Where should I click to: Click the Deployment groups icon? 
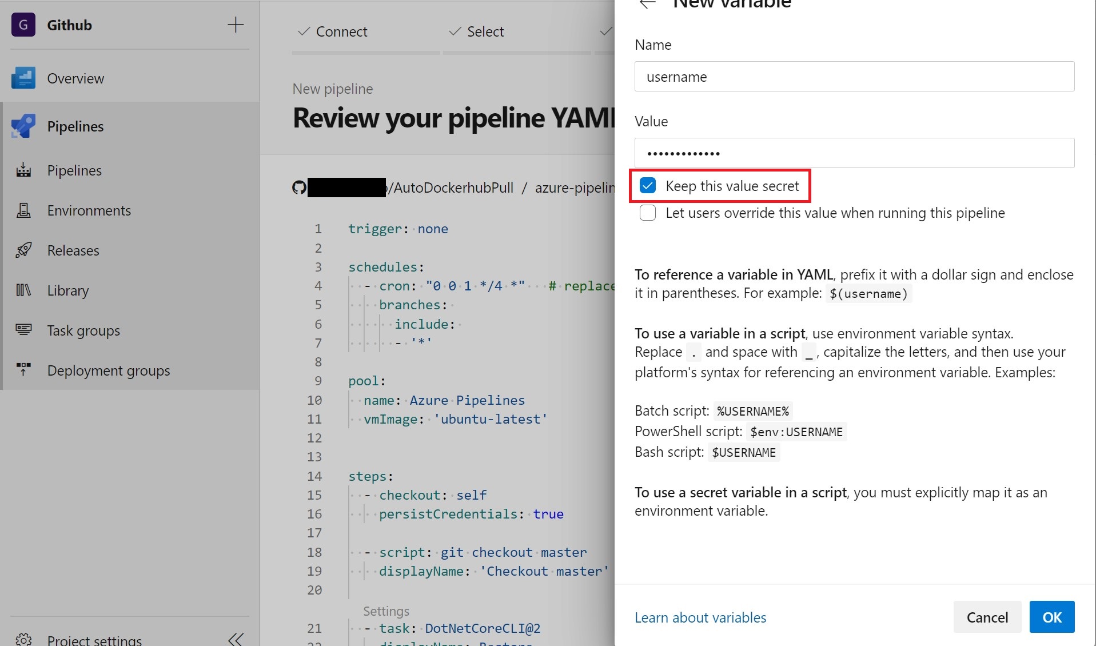23,370
